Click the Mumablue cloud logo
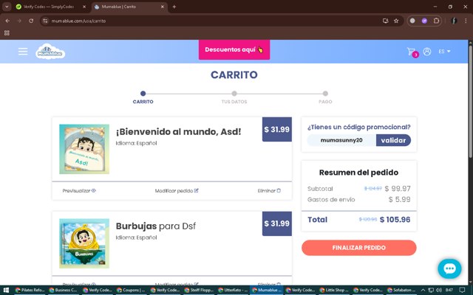The height and width of the screenshot is (295, 473). tap(50, 52)
